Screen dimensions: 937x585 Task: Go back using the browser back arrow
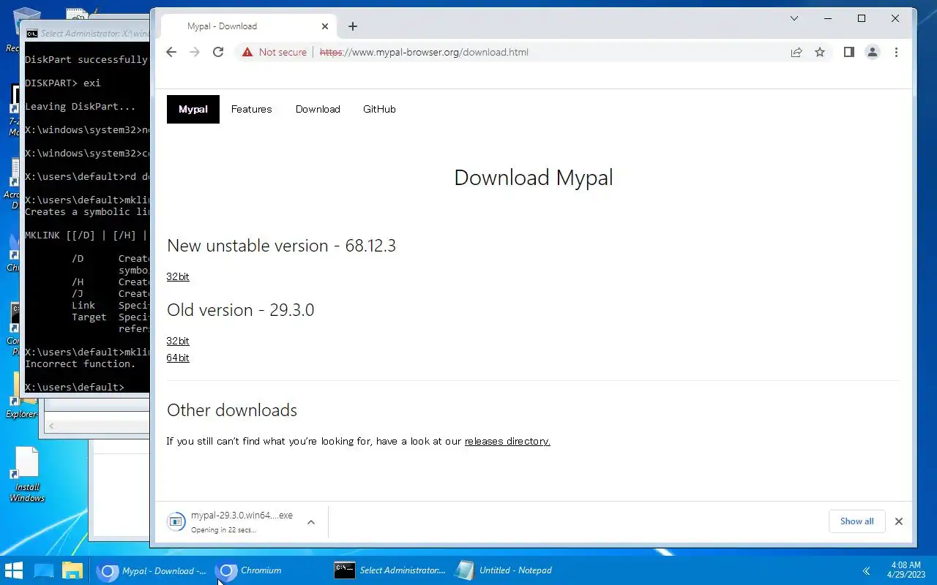point(171,52)
